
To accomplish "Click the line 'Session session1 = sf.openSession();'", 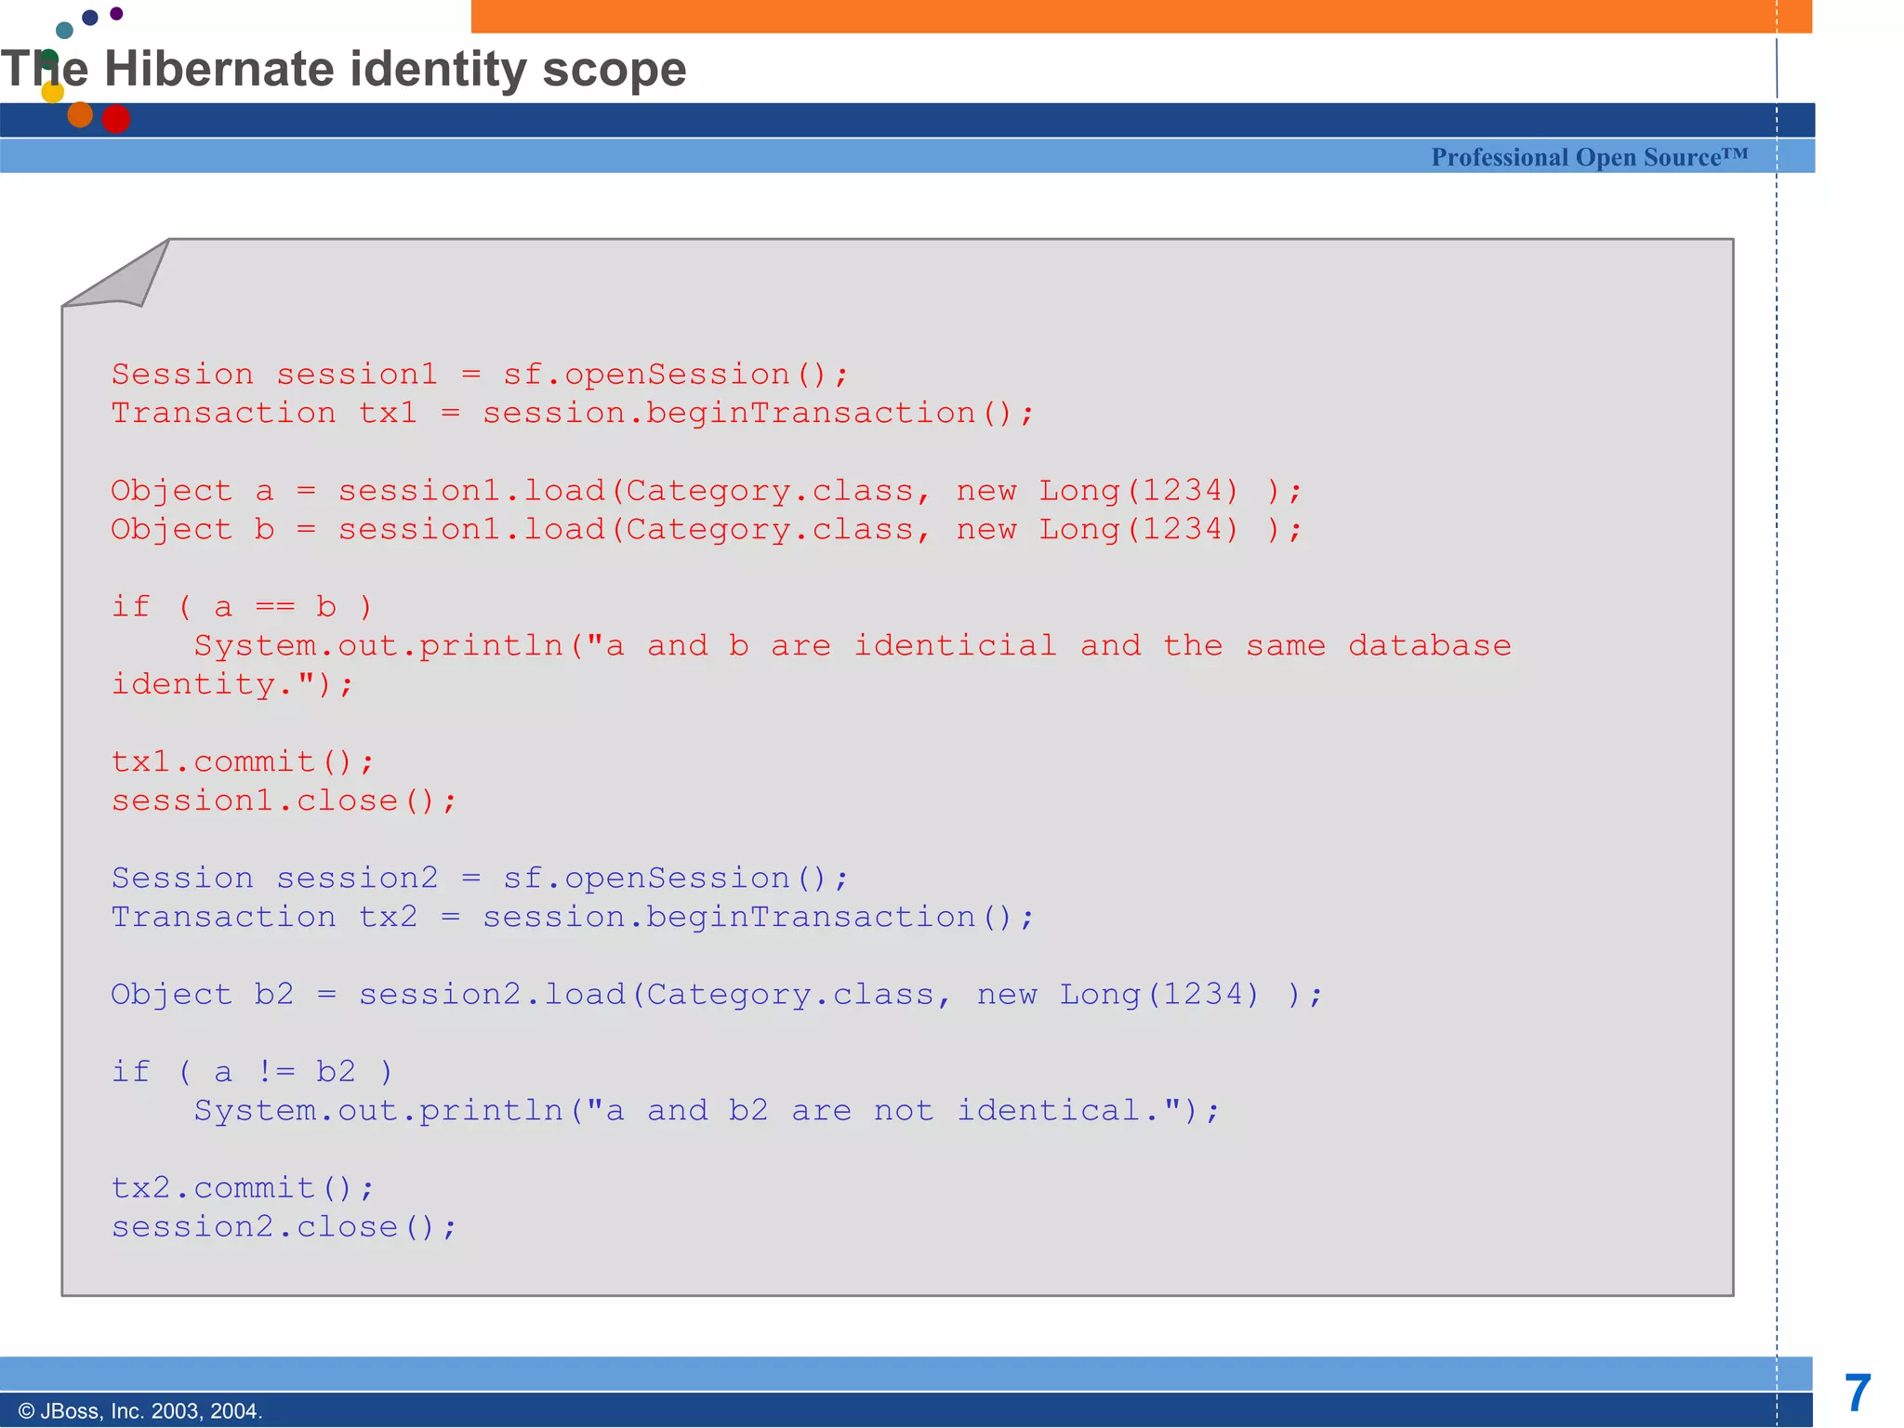I will pyautogui.click(x=480, y=375).
